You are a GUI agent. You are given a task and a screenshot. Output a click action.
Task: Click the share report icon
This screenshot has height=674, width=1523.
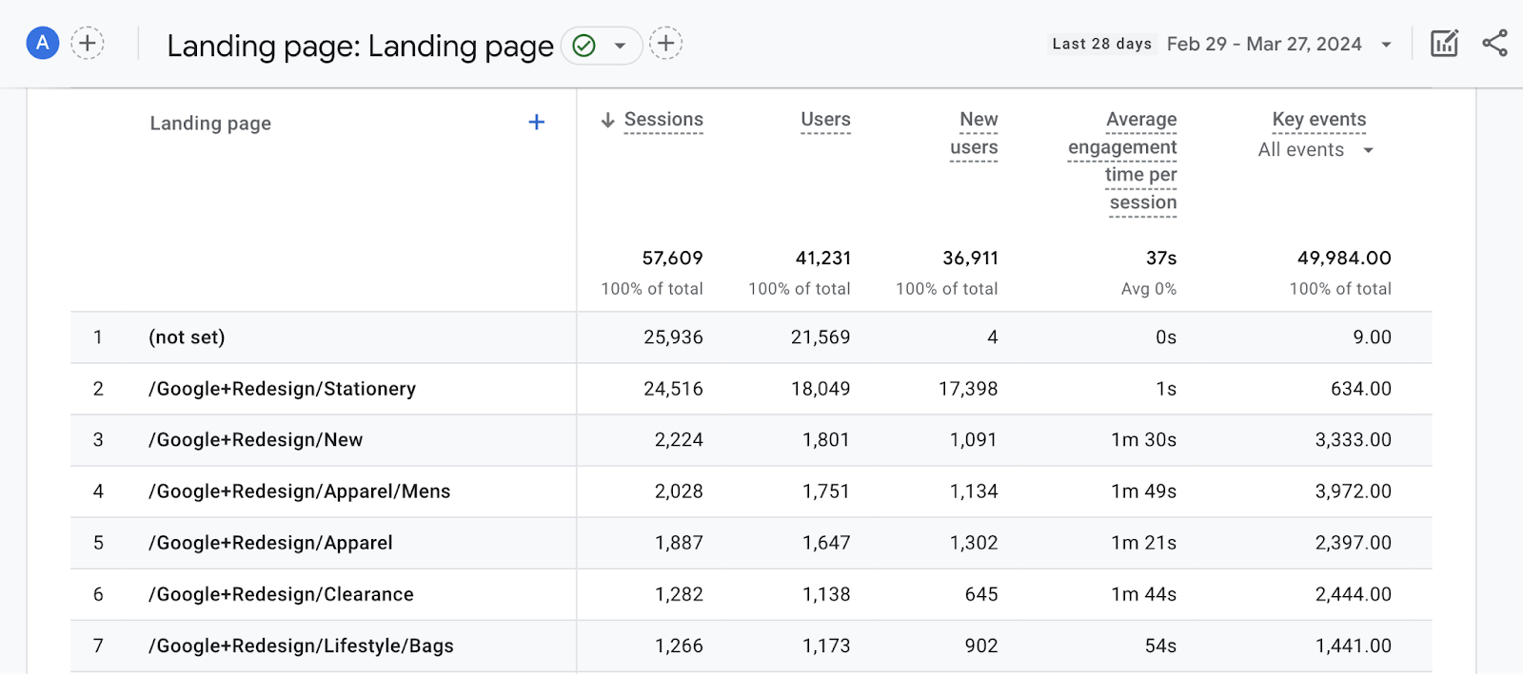pos(1494,43)
